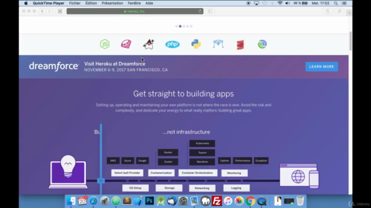Click the Wi-Fi status icon
Screen dimensions: 371x208
tap(280, 3)
